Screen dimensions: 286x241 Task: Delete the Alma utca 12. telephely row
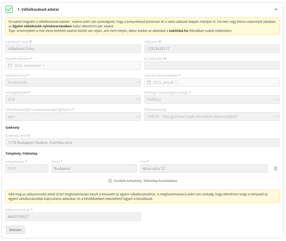coord(275,168)
